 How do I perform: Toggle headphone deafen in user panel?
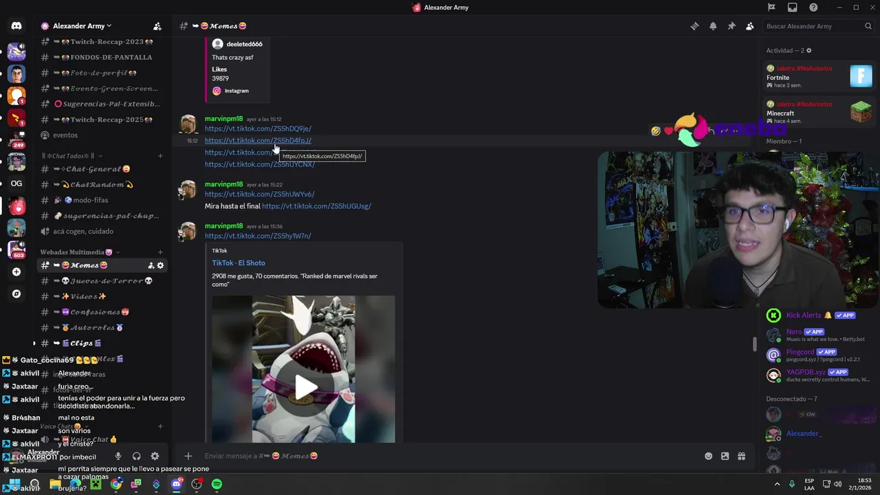[137, 456]
